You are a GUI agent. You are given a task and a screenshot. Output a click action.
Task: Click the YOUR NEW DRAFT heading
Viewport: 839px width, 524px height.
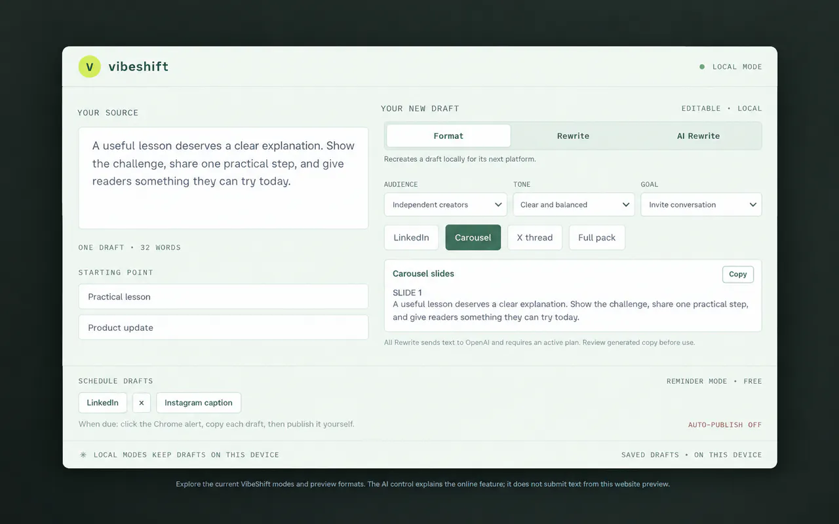pos(420,109)
